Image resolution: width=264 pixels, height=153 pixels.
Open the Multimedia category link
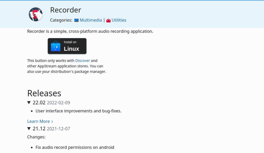click(91, 20)
